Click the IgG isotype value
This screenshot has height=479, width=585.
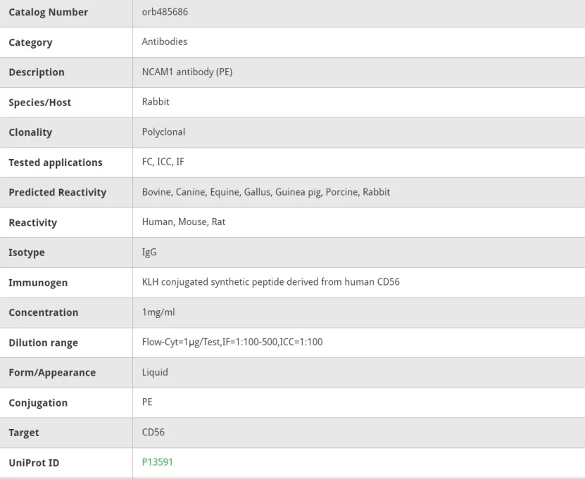(149, 253)
